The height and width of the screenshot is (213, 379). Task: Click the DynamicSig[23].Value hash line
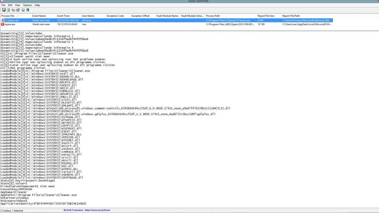pyautogui.click(x=44, y=39)
